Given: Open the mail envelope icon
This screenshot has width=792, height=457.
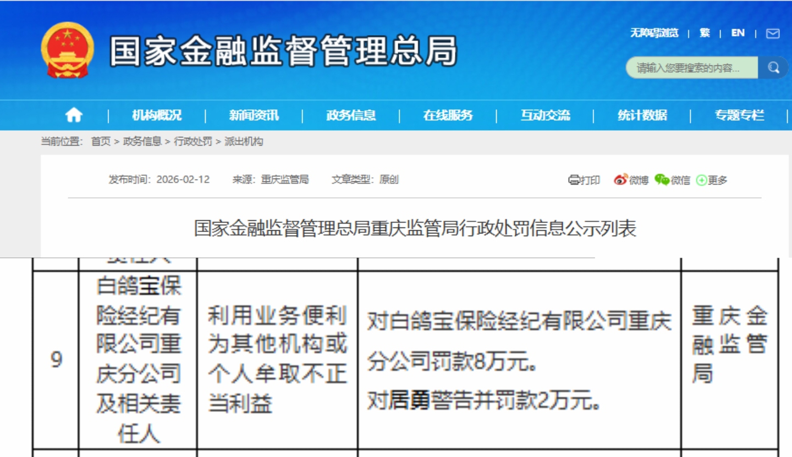Looking at the screenshot, I should pos(773,34).
